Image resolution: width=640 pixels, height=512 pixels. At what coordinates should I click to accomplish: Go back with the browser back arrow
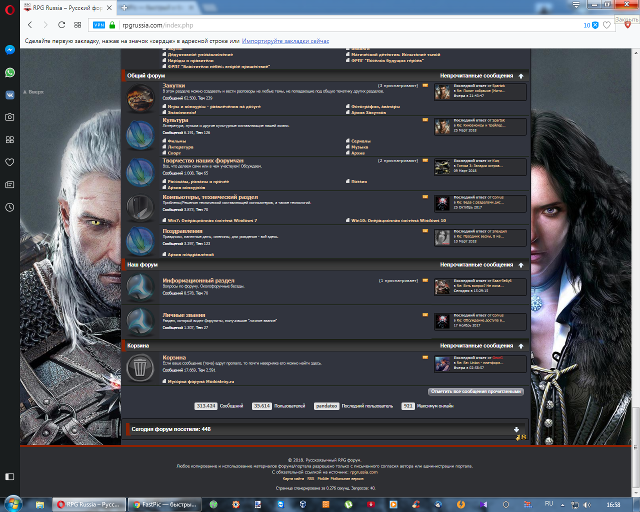[x=30, y=25]
